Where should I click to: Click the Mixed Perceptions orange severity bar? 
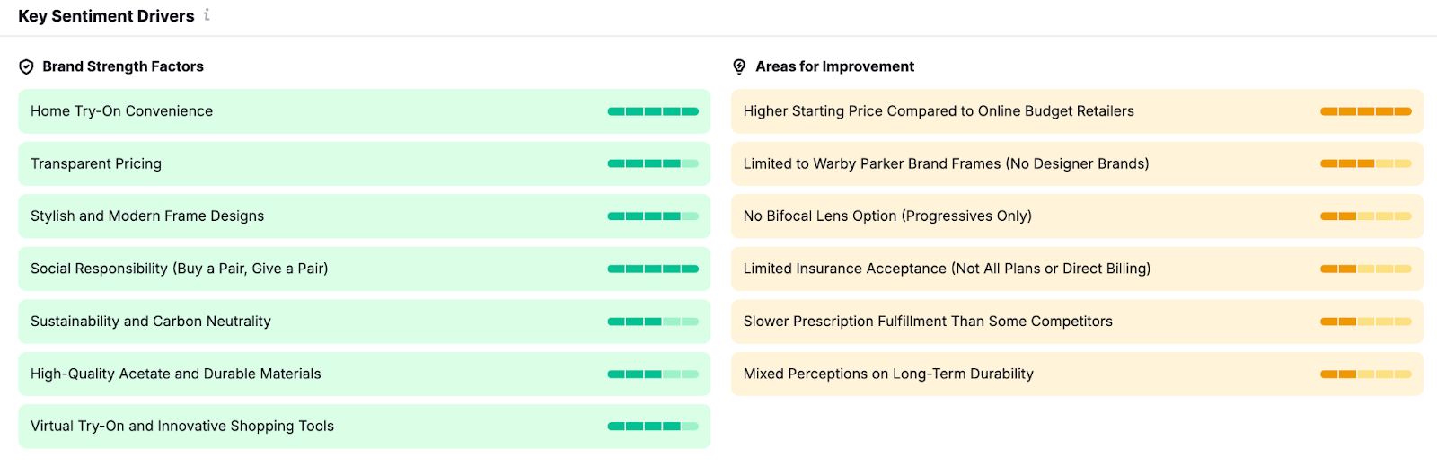(x=1365, y=374)
